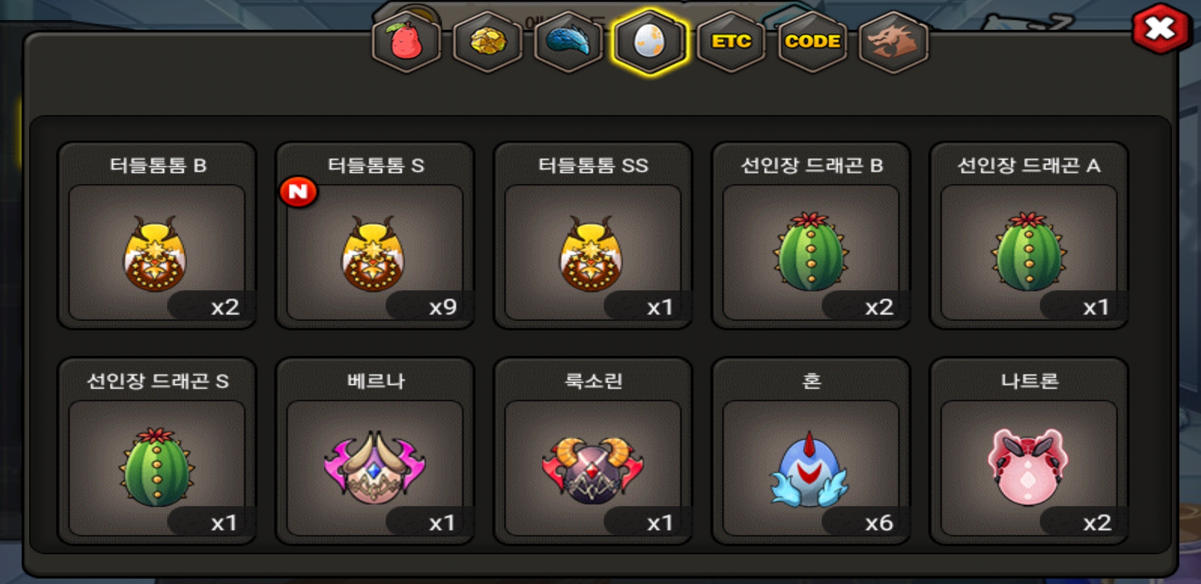This screenshot has height=584, width=1201.
Task: Choose the 선인장 드래곤 B cactus egg
Action: point(811,235)
